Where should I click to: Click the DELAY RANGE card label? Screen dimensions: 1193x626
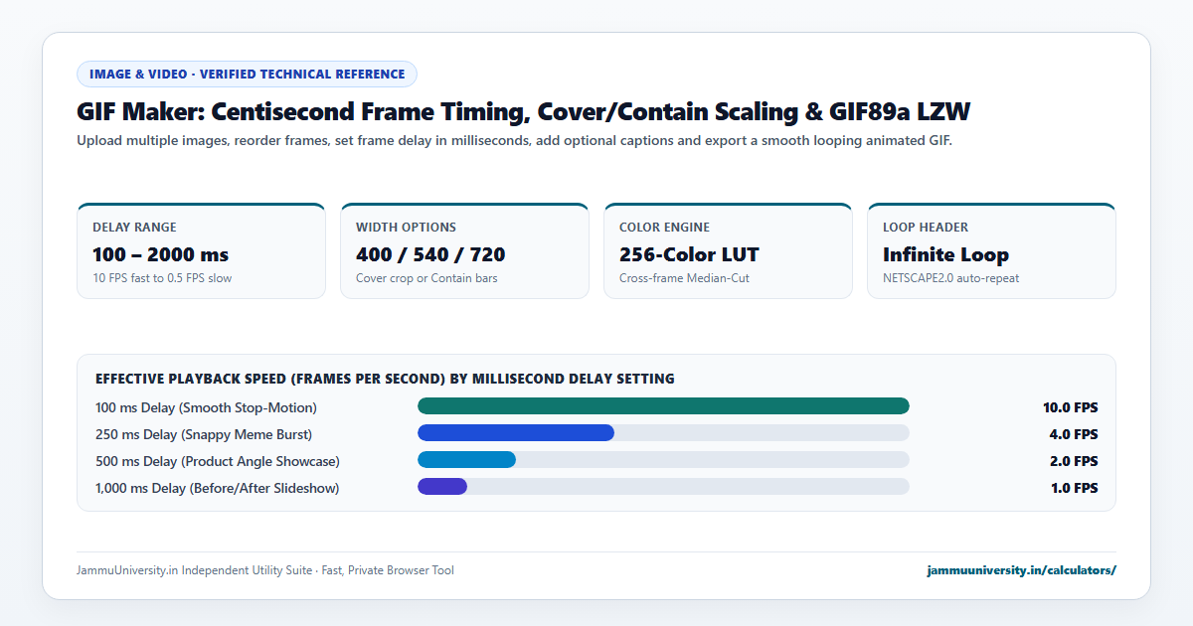coord(134,228)
